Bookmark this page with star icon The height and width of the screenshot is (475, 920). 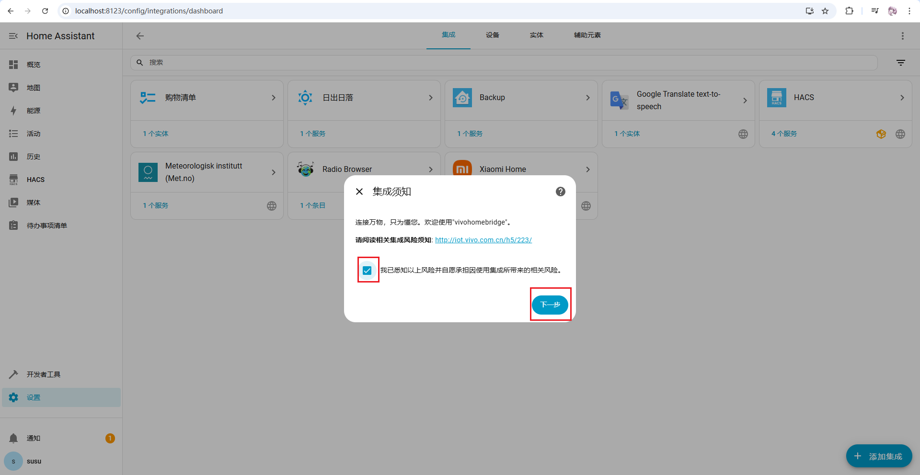pos(825,11)
